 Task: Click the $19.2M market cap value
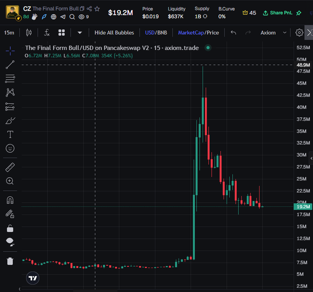pyautogui.click(x=121, y=13)
